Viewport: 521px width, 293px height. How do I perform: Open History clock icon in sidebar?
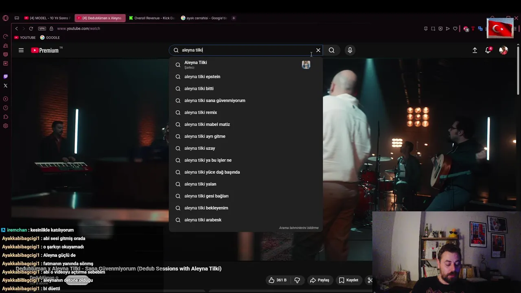pyautogui.click(x=5, y=108)
